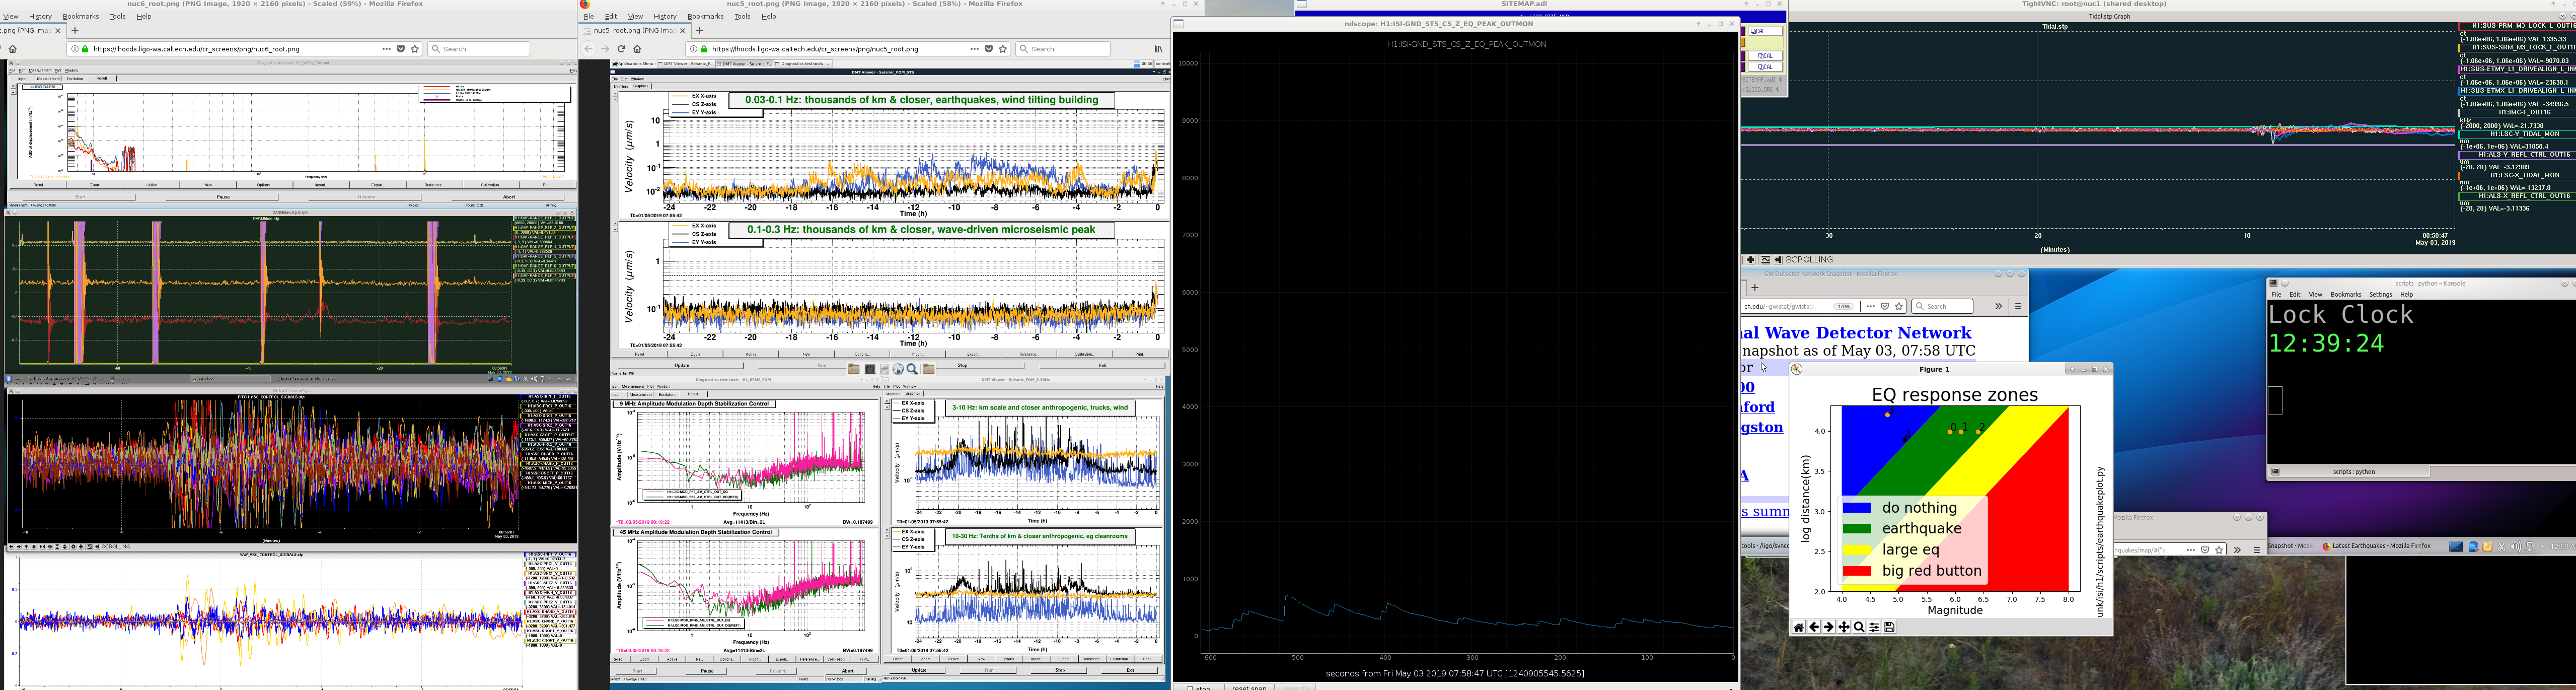Bookmark nuc5_root page with the star icon
2576x690 pixels.
click(x=1003, y=48)
